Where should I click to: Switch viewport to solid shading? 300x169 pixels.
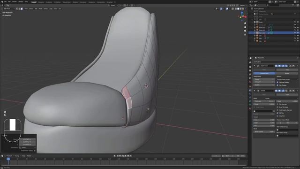(x=238, y=8)
